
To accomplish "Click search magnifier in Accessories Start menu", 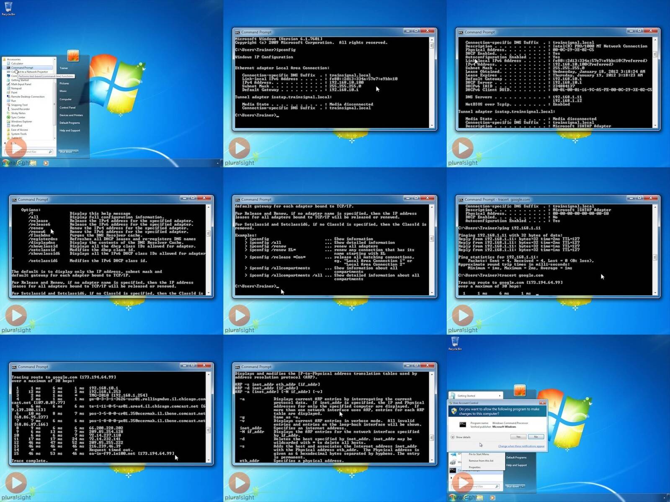I will click(50, 152).
